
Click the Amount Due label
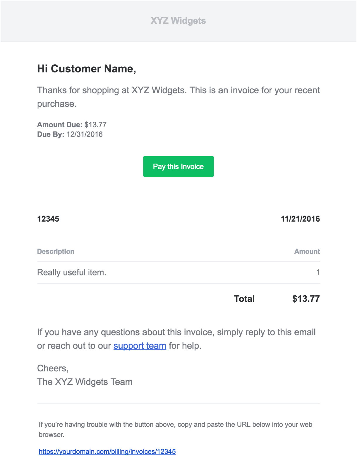[59, 125]
